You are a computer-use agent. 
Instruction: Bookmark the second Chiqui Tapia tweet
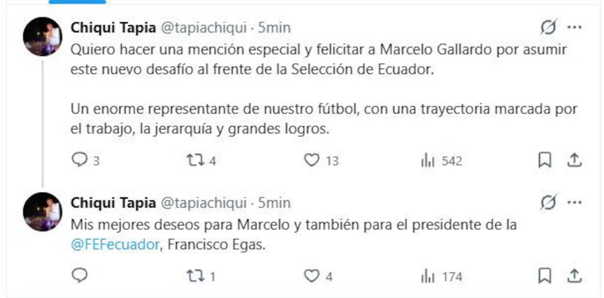click(x=545, y=275)
